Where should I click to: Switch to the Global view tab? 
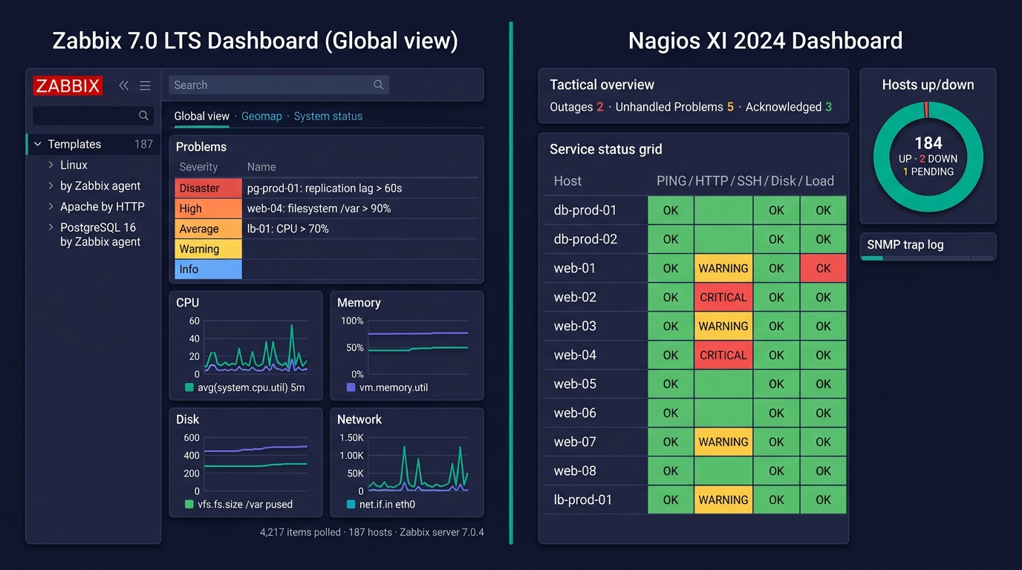[x=202, y=116]
